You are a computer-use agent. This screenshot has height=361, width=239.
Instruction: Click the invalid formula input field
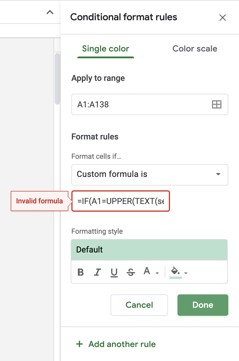(x=121, y=201)
